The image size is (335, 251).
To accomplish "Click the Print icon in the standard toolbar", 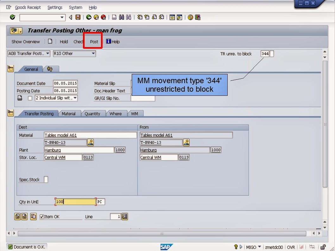I will point(114,17).
